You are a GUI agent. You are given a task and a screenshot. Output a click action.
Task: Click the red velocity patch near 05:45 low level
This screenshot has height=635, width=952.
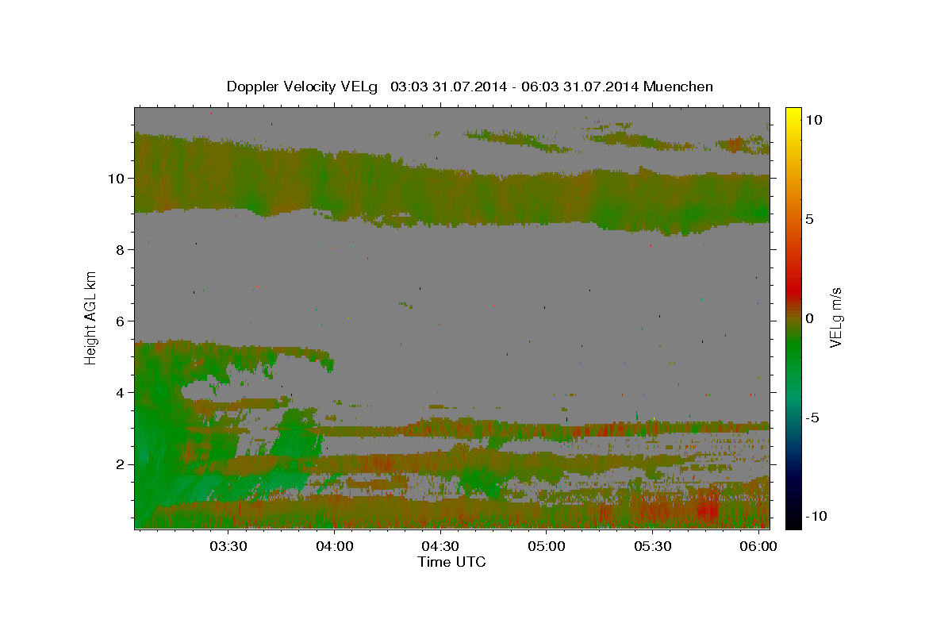pos(706,508)
